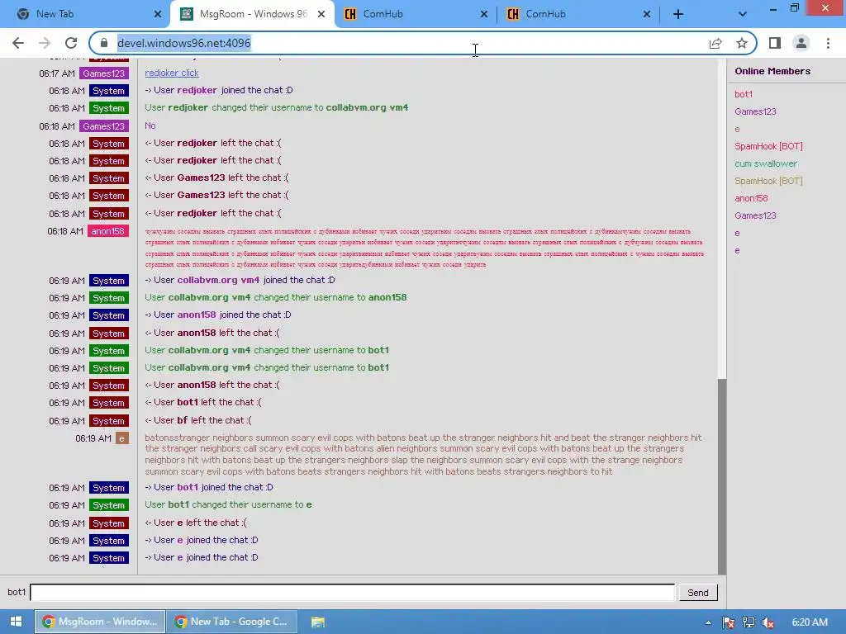Click the Games123 badge beside 'No'
Image resolution: width=846 pixels, height=634 pixels.
coord(103,126)
